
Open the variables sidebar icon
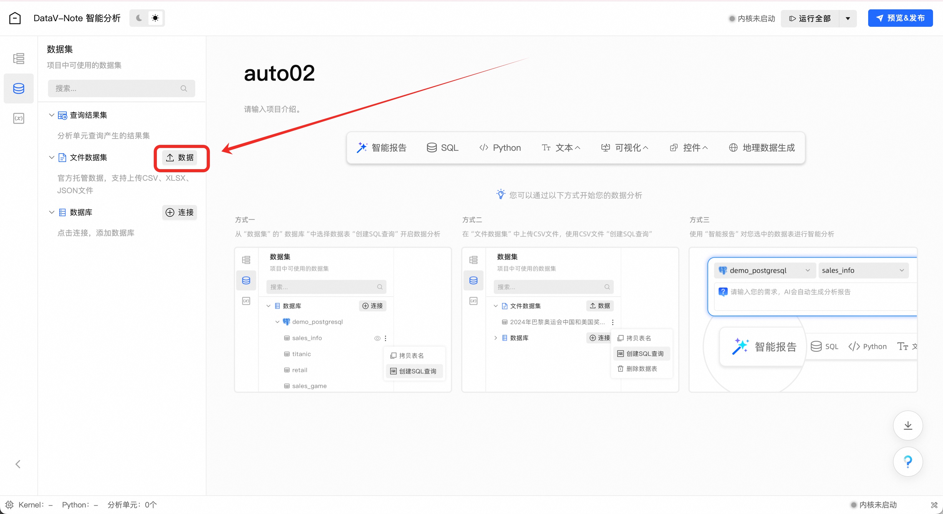click(19, 118)
